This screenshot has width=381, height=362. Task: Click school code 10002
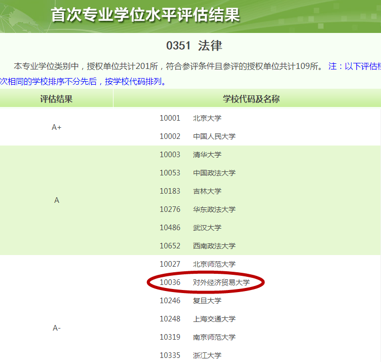[170, 136]
